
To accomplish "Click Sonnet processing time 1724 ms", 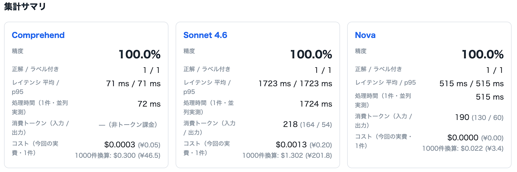I will pyautogui.click(x=316, y=104).
